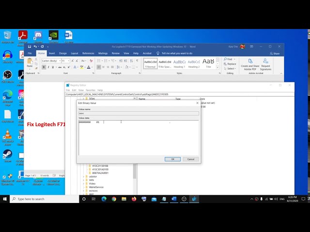Open File Explorer from the taskbar
The image size is (310, 232).
click(x=124, y=199)
